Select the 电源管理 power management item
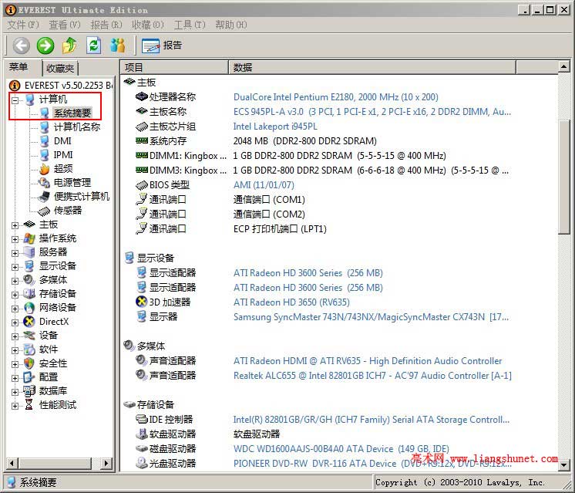This screenshot has width=575, height=493. (72, 182)
